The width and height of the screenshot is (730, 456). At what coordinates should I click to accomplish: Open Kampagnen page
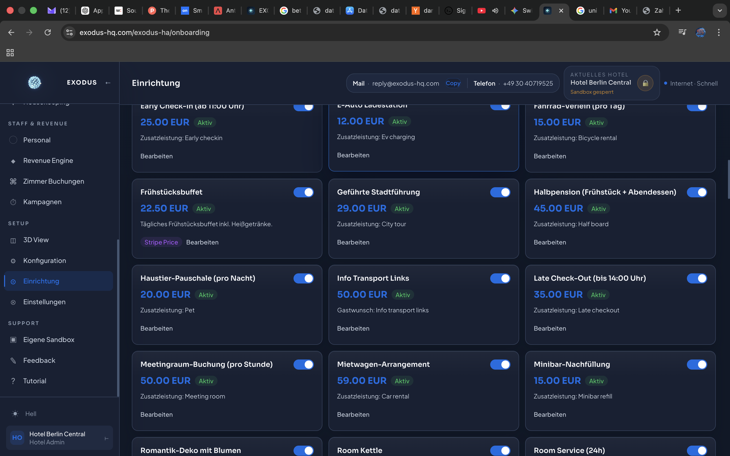59,202
